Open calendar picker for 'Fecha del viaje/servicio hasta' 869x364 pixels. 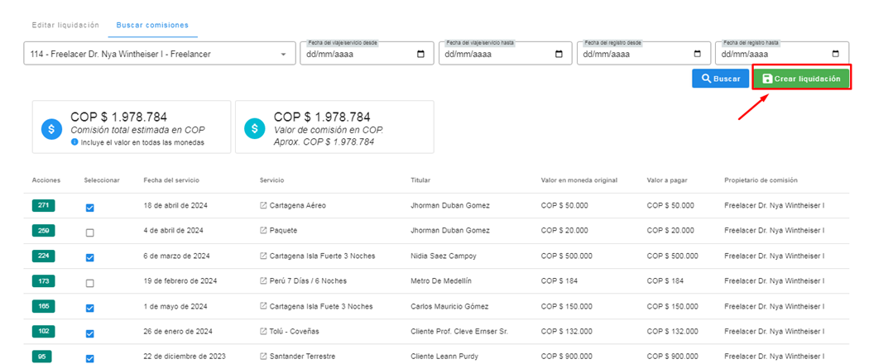(x=559, y=55)
